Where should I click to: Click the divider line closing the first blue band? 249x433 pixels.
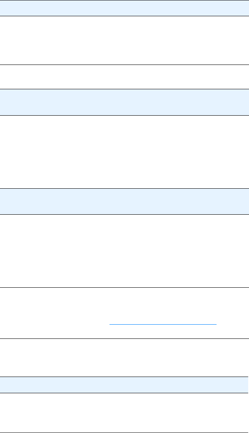tap(124, 16)
